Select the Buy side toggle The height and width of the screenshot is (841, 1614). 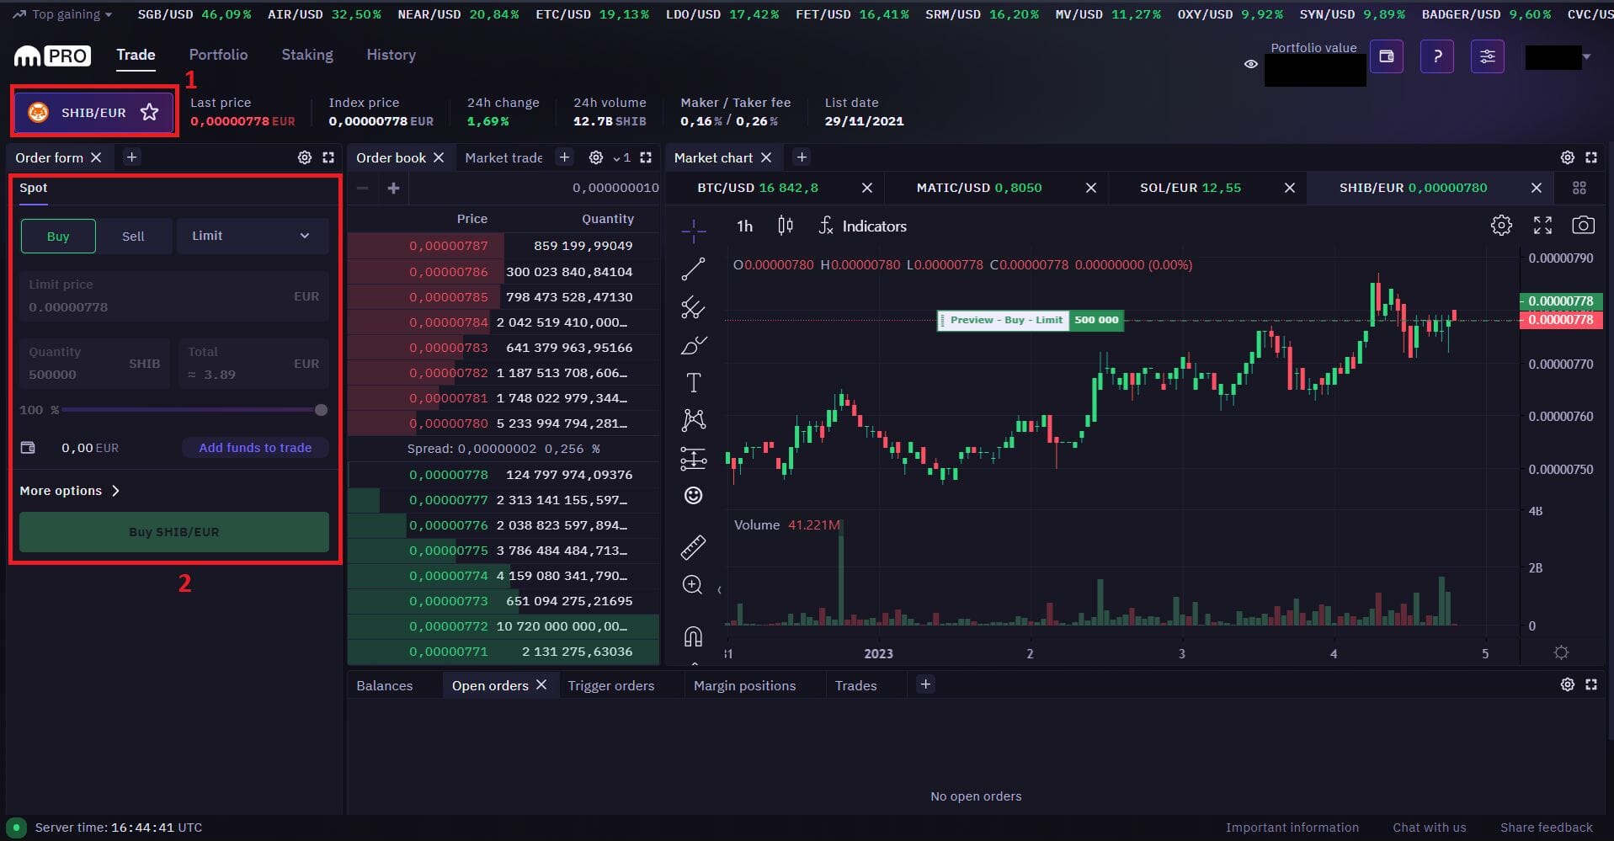pos(58,237)
